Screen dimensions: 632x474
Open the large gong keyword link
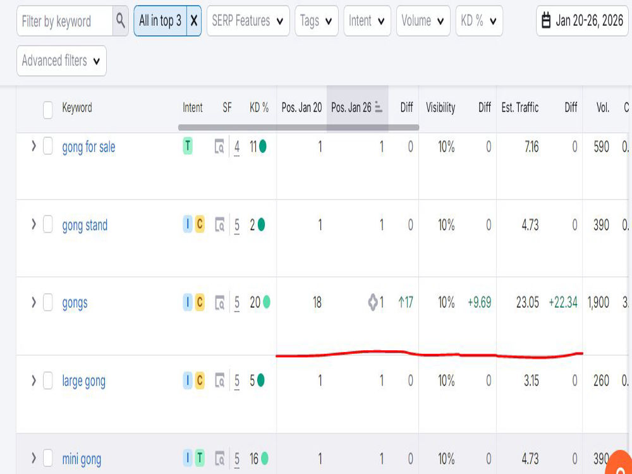tap(83, 381)
